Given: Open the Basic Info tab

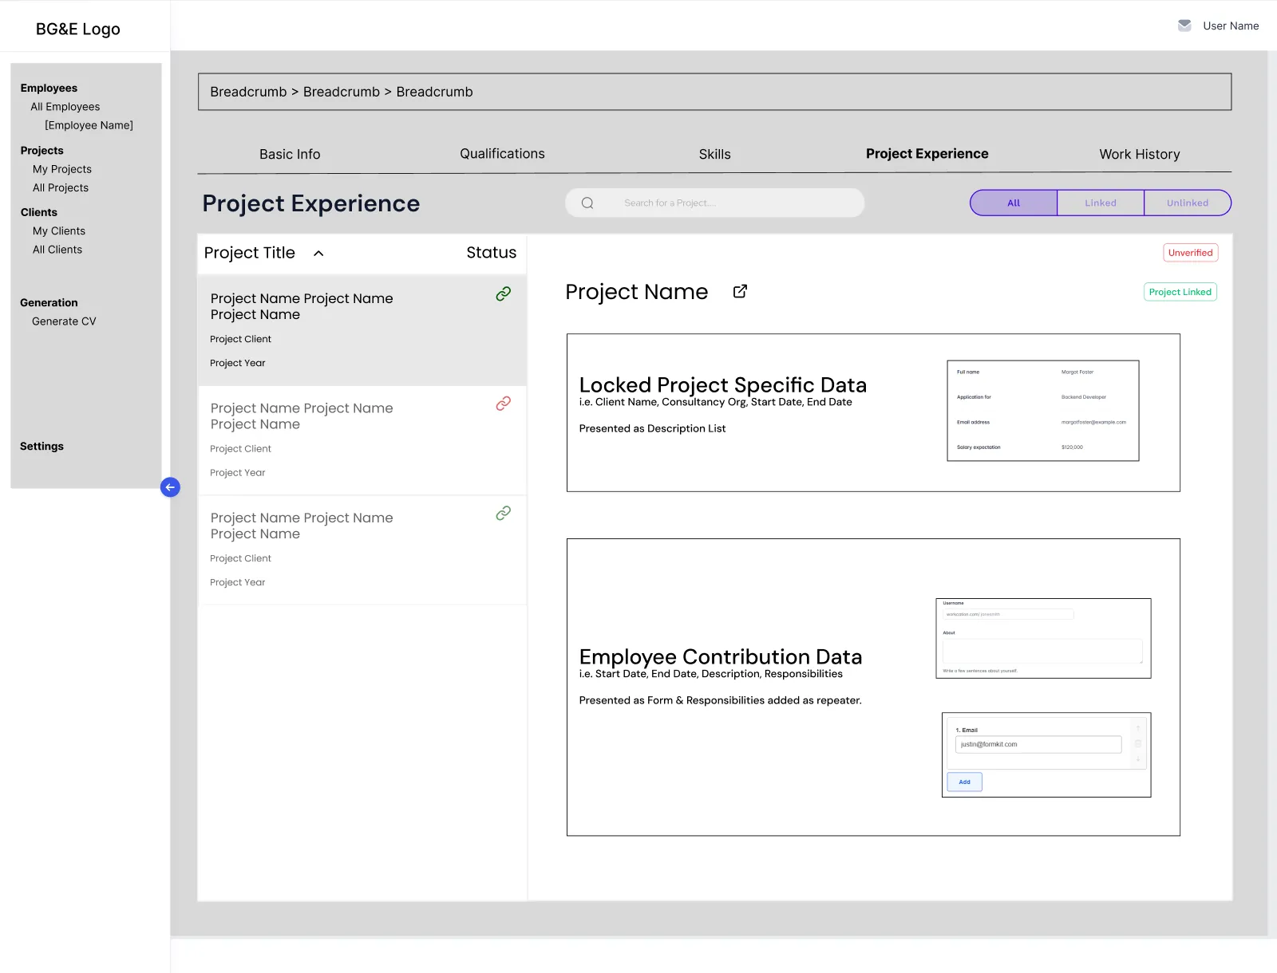Looking at the screenshot, I should coord(290,155).
